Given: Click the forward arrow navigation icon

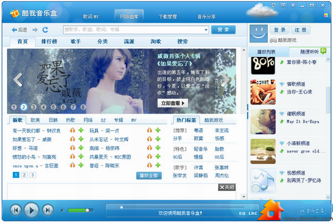Looking at the screenshot, I should [35, 30].
